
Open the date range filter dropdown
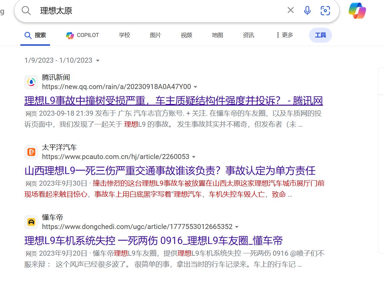click(x=62, y=60)
